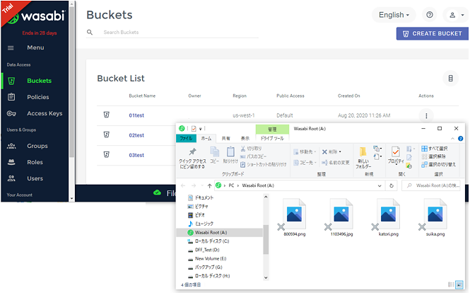Click the CREATE BUCKET button
The width and height of the screenshot is (470, 293).
(433, 34)
